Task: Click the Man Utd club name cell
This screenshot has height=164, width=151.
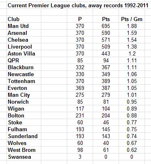Action: [x=24, y=26]
